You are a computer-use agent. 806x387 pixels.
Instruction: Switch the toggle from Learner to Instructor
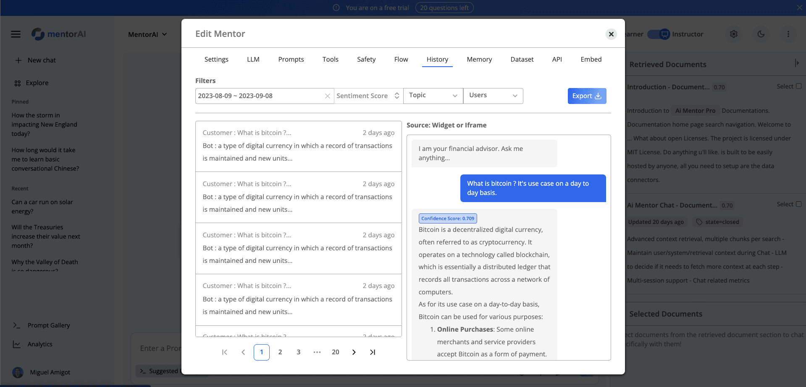click(658, 34)
